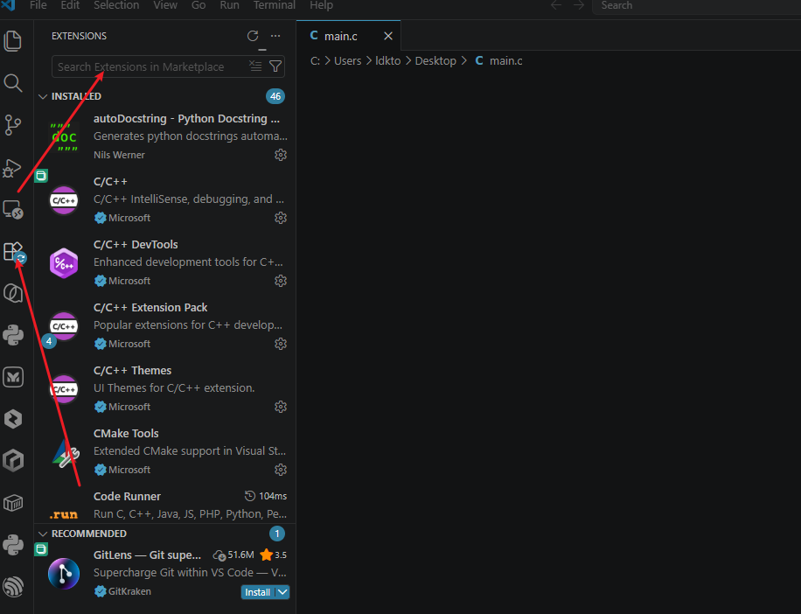Open the GitLens Install dropdown arrow
Image resolution: width=801 pixels, height=614 pixels.
pos(282,592)
